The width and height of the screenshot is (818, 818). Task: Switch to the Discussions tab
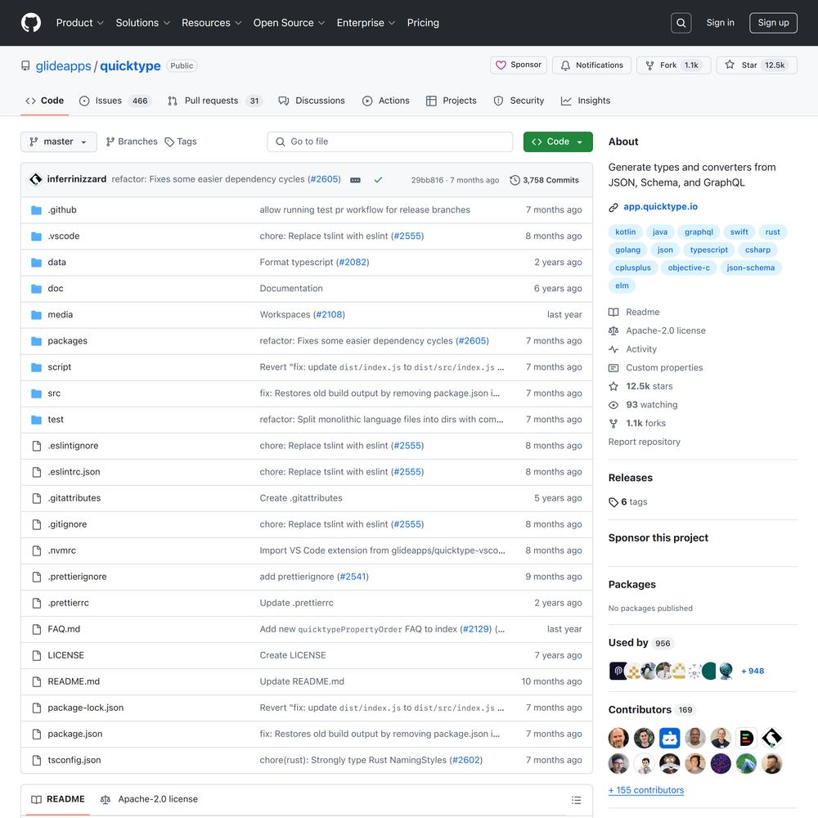coord(312,101)
